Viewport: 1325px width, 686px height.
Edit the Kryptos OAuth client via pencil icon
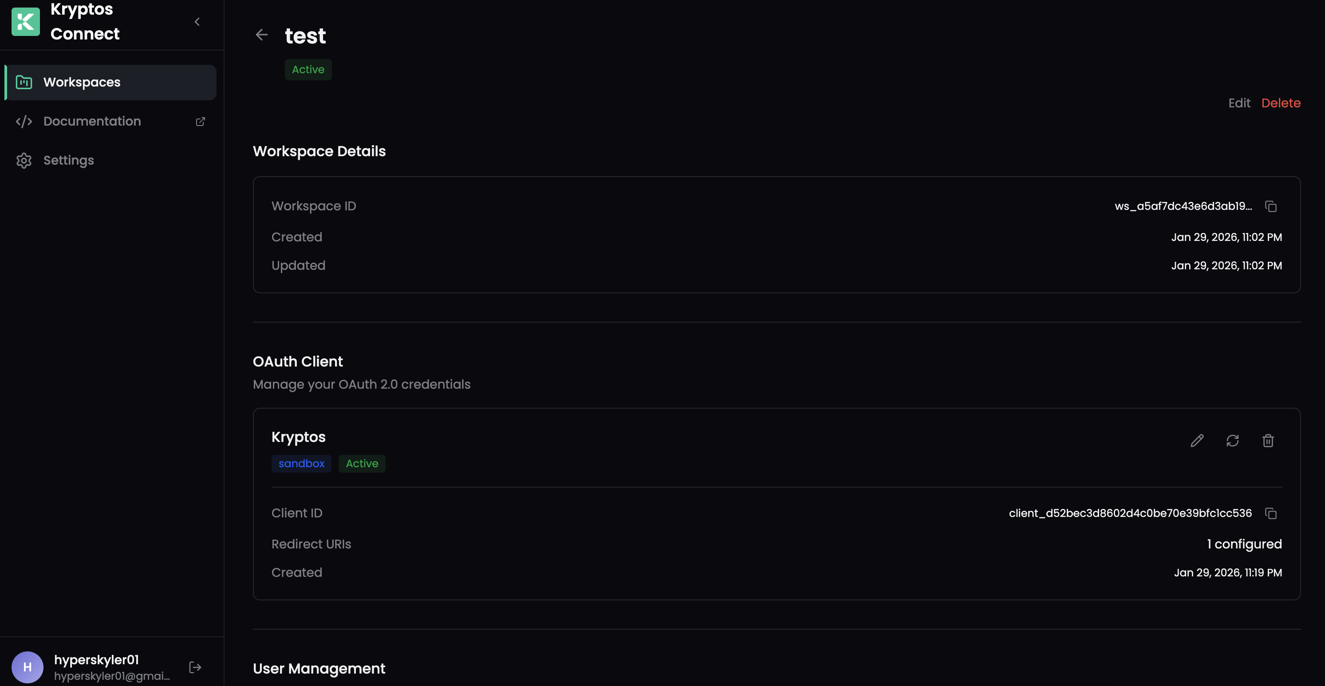[1198, 441]
